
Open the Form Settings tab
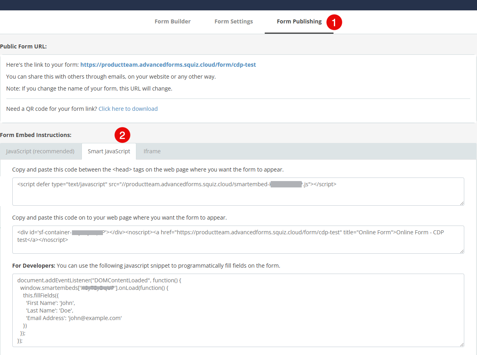pyautogui.click(x=233, y=21)
